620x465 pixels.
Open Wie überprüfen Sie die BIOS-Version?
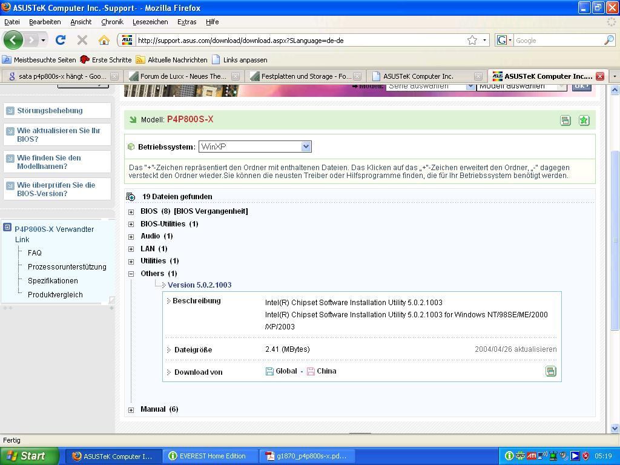(x=56, y=189)
